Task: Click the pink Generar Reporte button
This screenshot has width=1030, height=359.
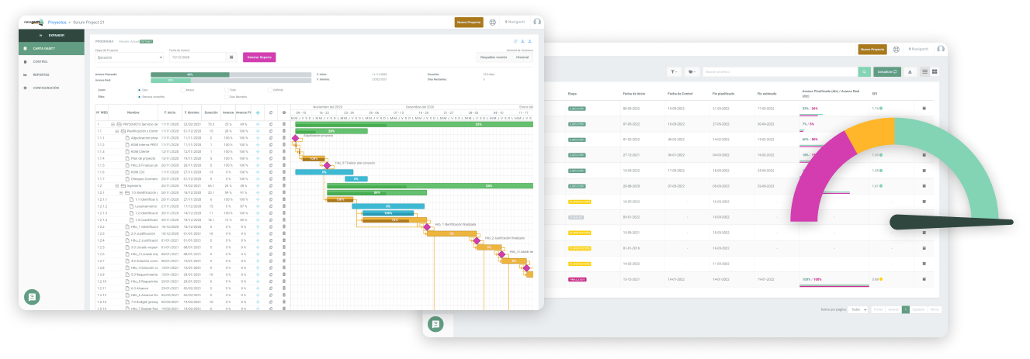Action: 259,57
